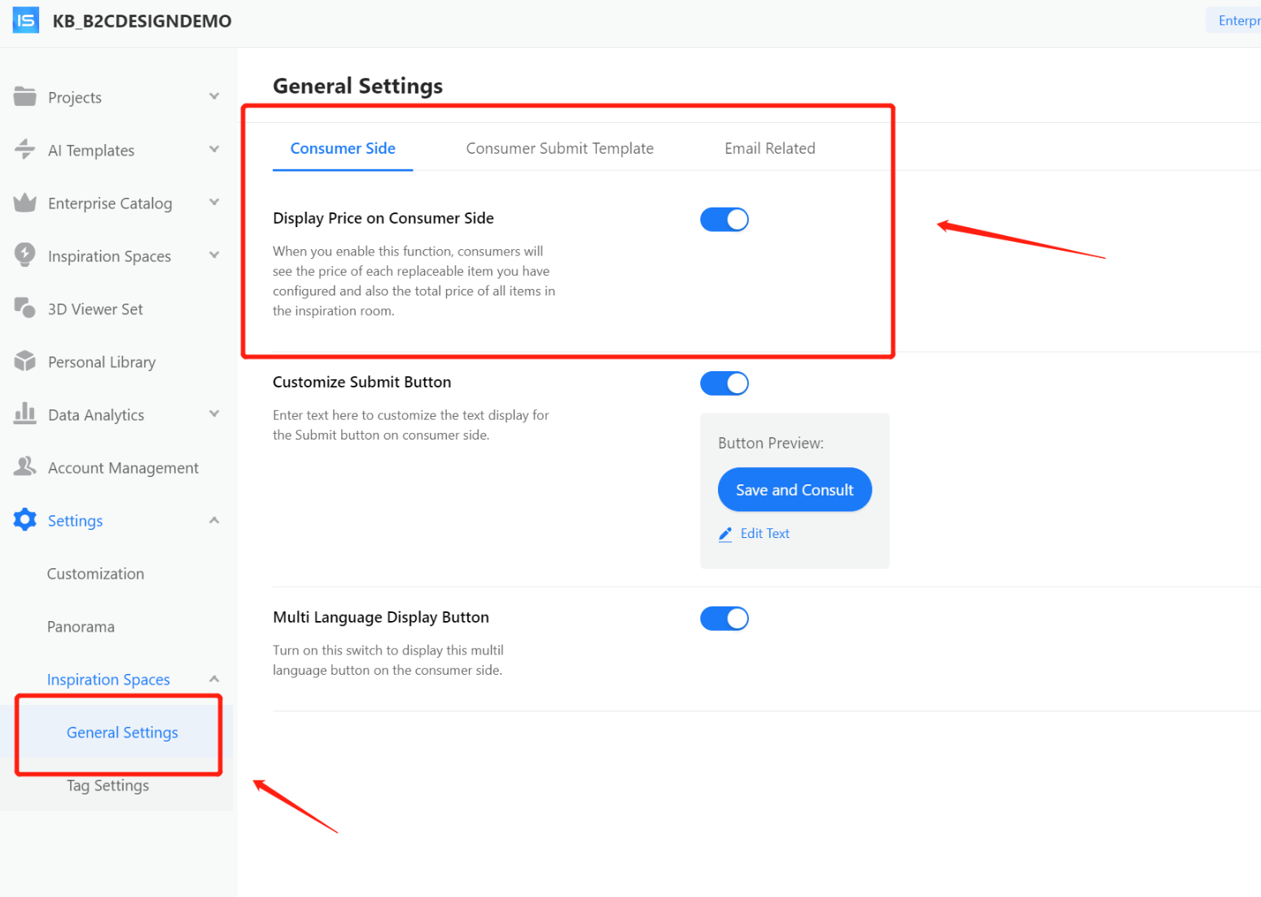Click the Data Analytics bar chart icon

(25, 413)
